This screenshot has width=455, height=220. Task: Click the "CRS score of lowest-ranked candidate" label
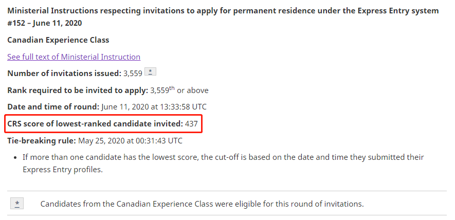click(x=95, y=124)
